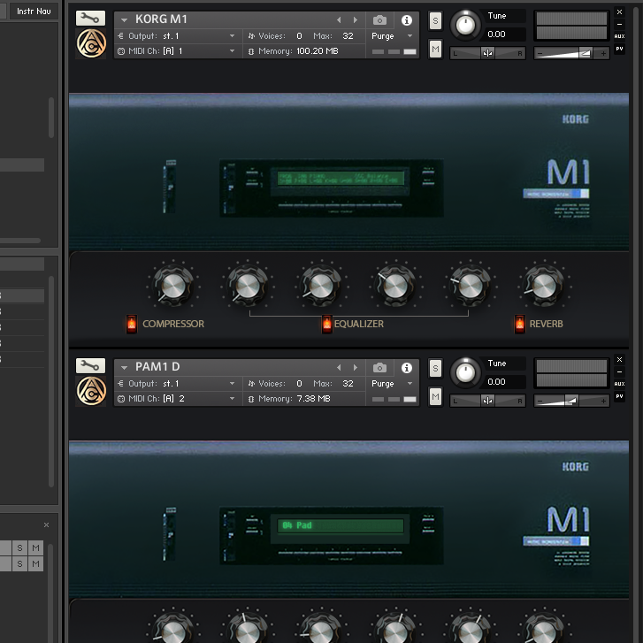The height and width of the screenshot is (643, 643).
Task: Click the KORG M1 instrument logo icon
Action: pyautogui.click(x=91, y=43)
